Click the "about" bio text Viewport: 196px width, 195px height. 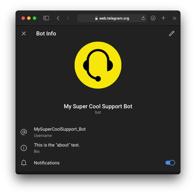pos(57,145)
